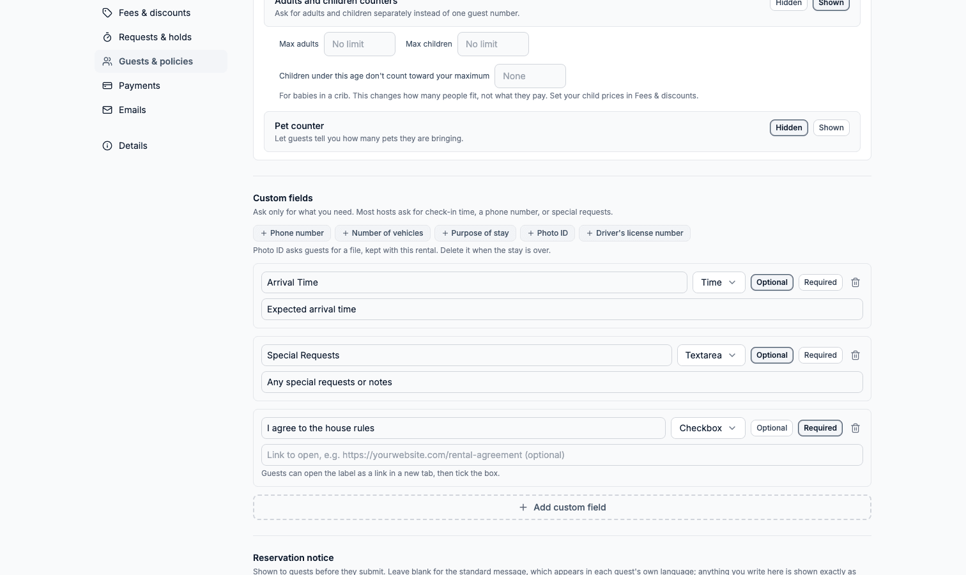This screenshot has height=575, width=966.
Task: Navigate to Emails settings
Action: 161,110
